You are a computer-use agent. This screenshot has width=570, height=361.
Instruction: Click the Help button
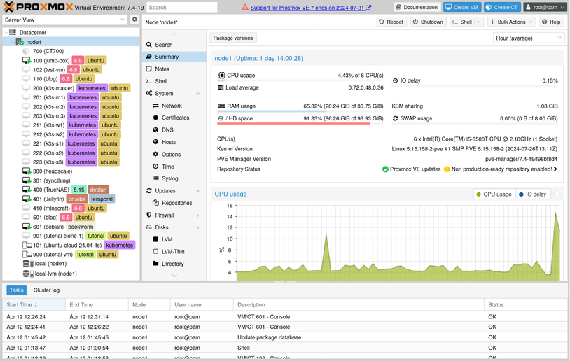tap(551, 22)
